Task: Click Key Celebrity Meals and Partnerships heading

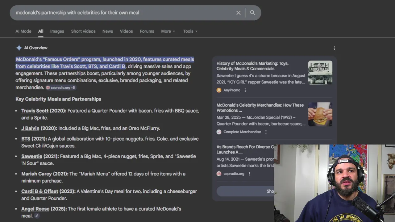Action: [x=58, y=99]
